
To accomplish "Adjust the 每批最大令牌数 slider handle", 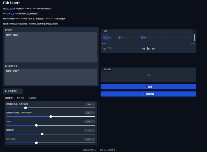I will pos(51,117).
